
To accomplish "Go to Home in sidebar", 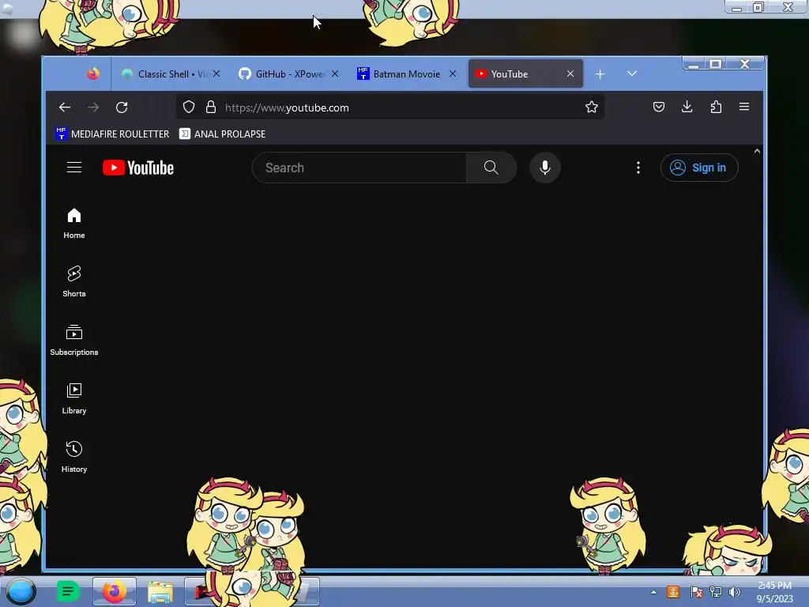I will pos(74,224).
